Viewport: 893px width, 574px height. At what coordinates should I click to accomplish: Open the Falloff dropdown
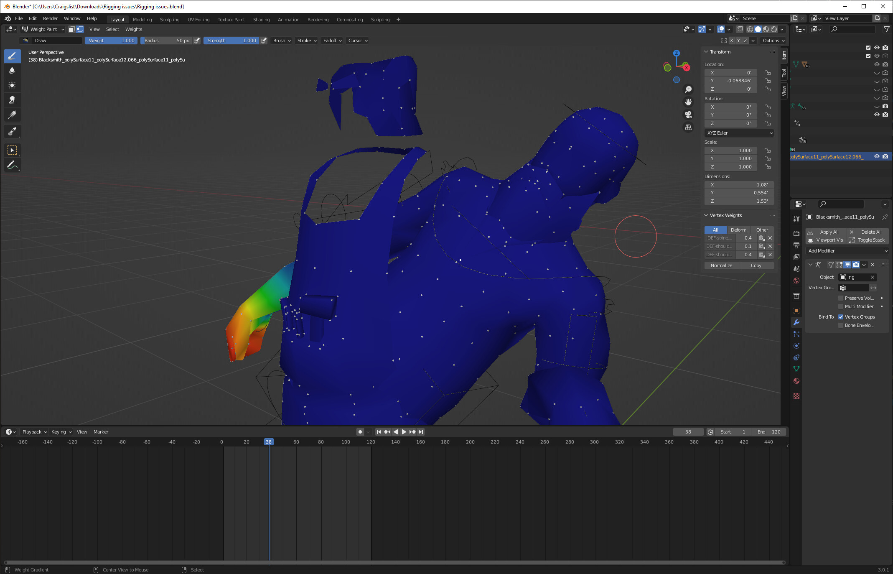pyautogui.click(x=332, y=41)
